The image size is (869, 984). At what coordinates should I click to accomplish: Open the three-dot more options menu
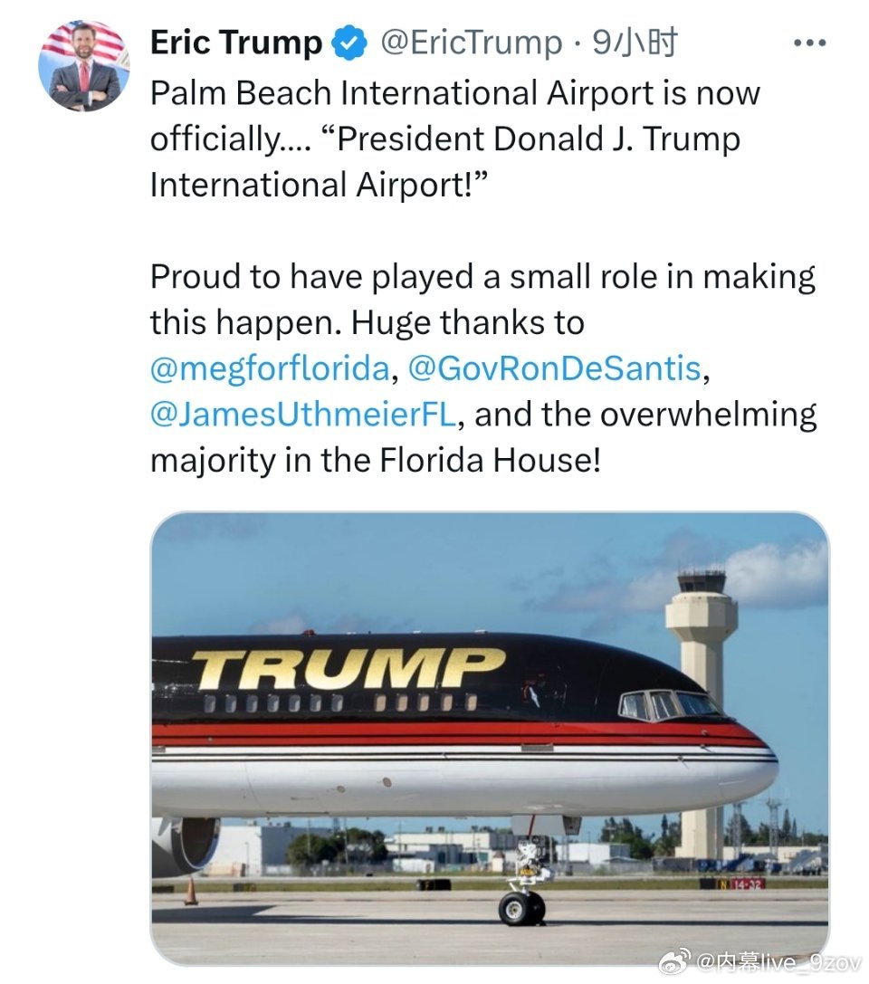point(809,43)
